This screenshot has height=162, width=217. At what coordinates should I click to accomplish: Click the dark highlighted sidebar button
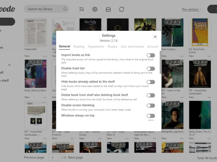8,22
